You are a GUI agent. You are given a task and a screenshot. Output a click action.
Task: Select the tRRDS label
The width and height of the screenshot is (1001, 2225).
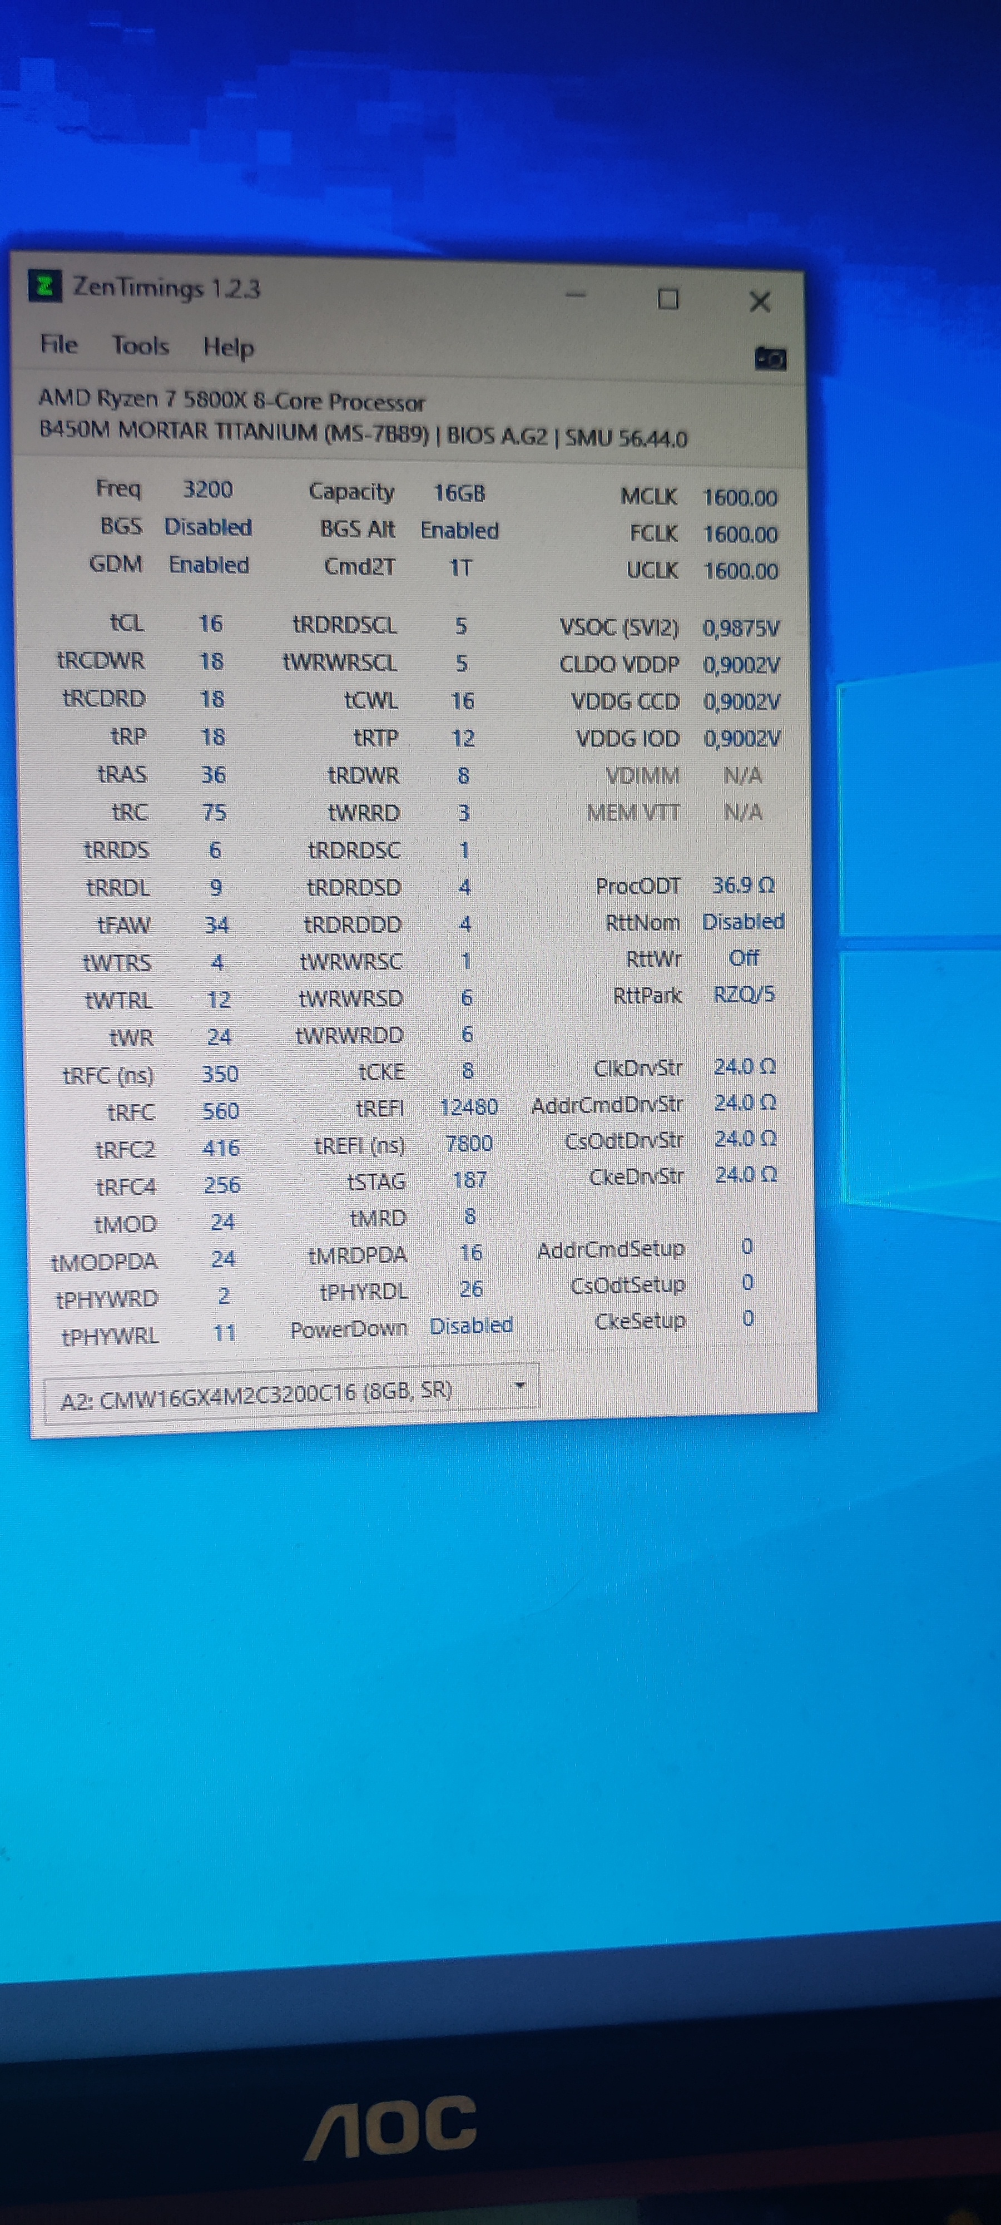(x=116, y=850)
